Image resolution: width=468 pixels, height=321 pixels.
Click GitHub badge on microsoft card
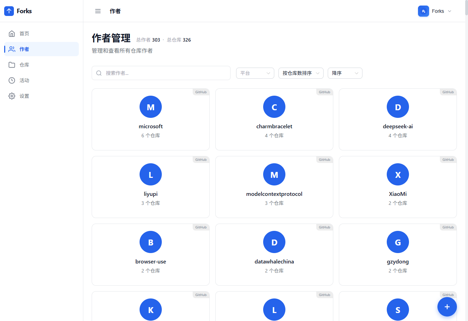click(x=201, y=92)
